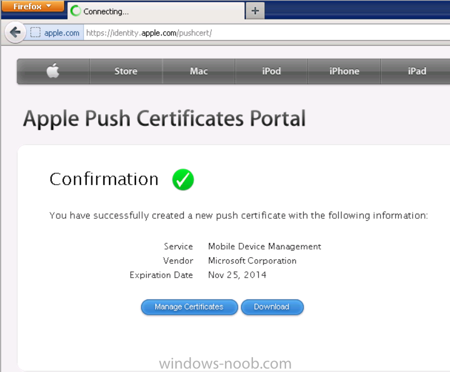Select the Nov 25, 2014 expiration value

point(238,275)
